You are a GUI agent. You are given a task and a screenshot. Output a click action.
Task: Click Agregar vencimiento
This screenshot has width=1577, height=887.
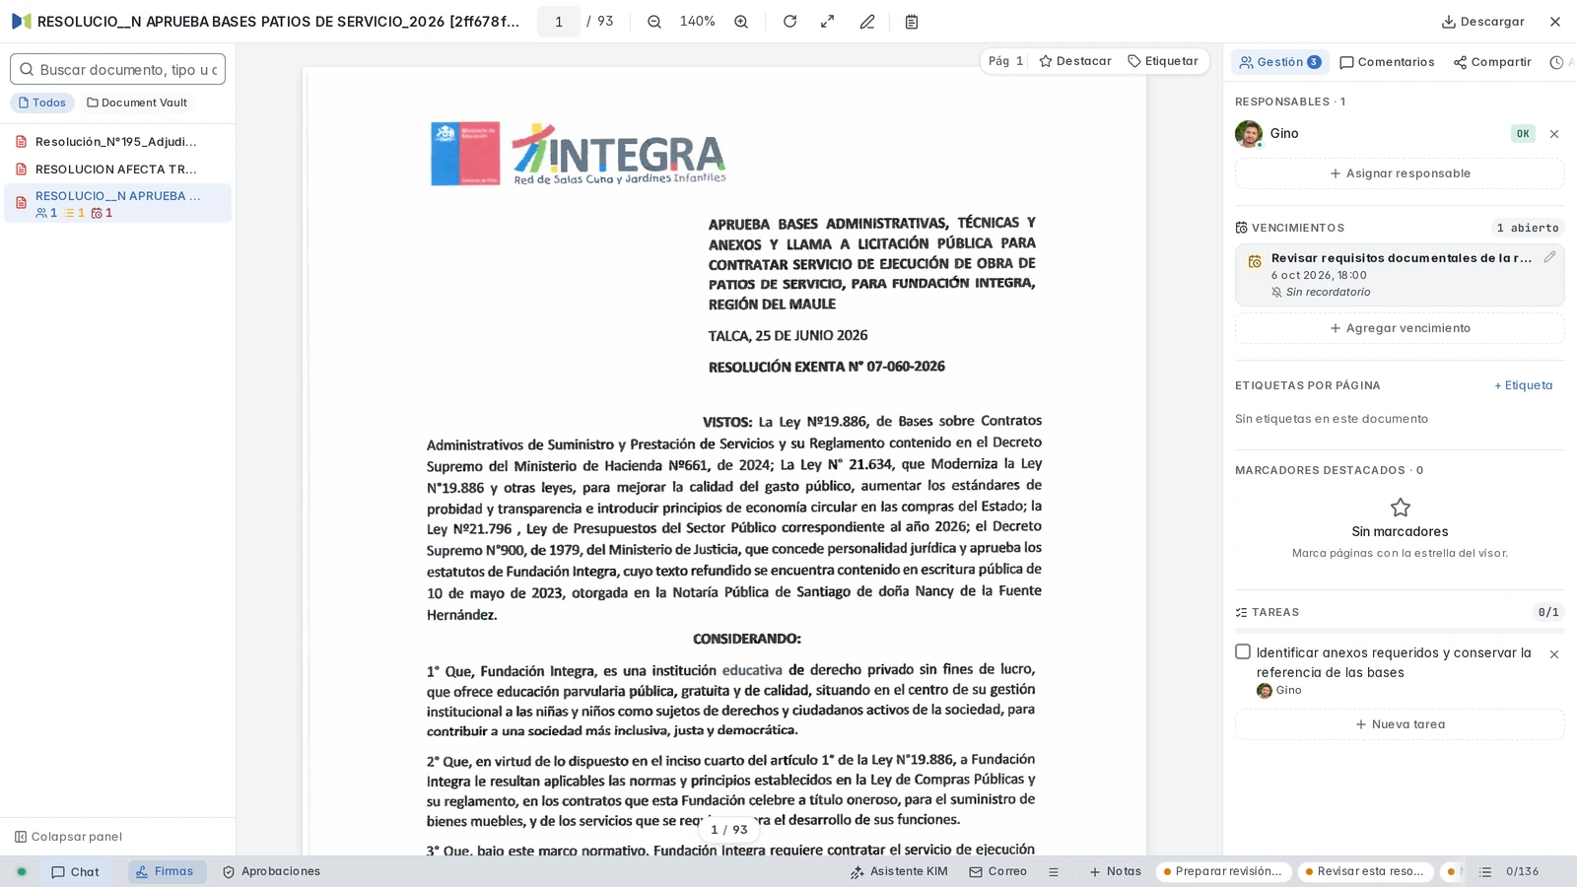(1400, 328)
